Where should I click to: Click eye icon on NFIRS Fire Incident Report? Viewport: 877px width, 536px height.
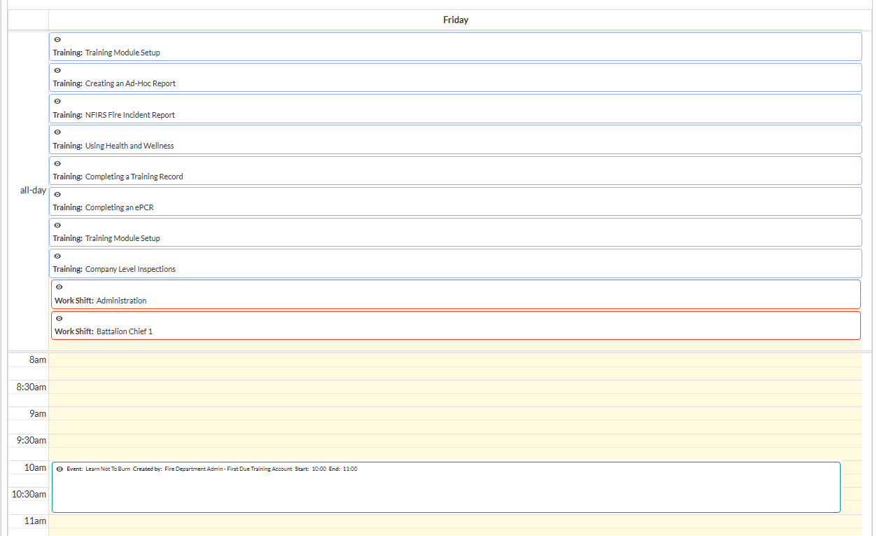(x=57, y=102)
